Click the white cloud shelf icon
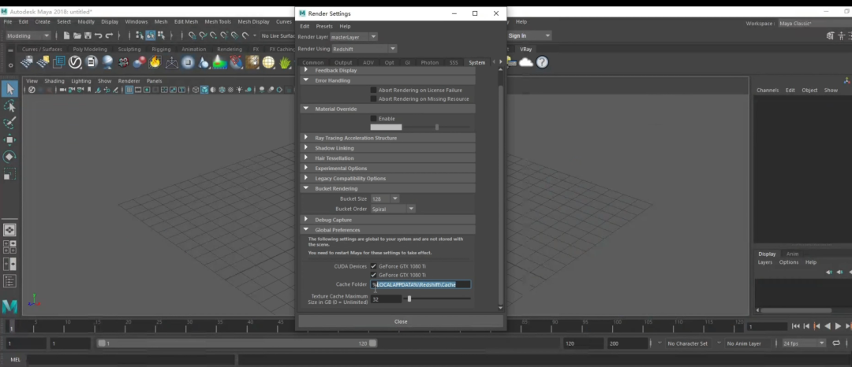 [x=526, y=62]
